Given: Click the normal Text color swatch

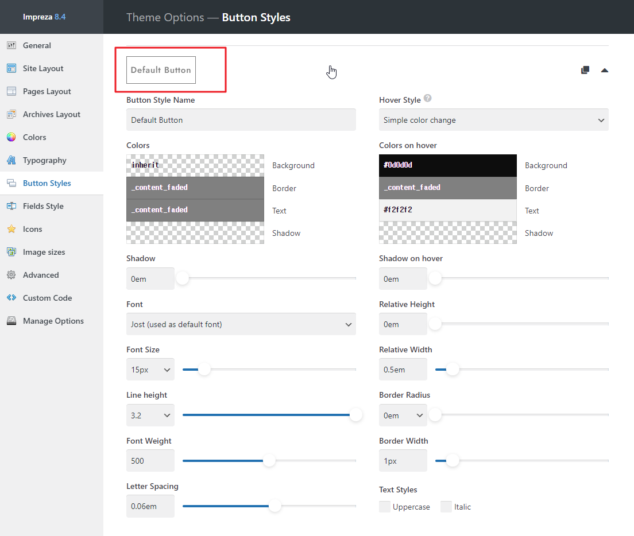Looking at the screenshot, I should 195,210.
